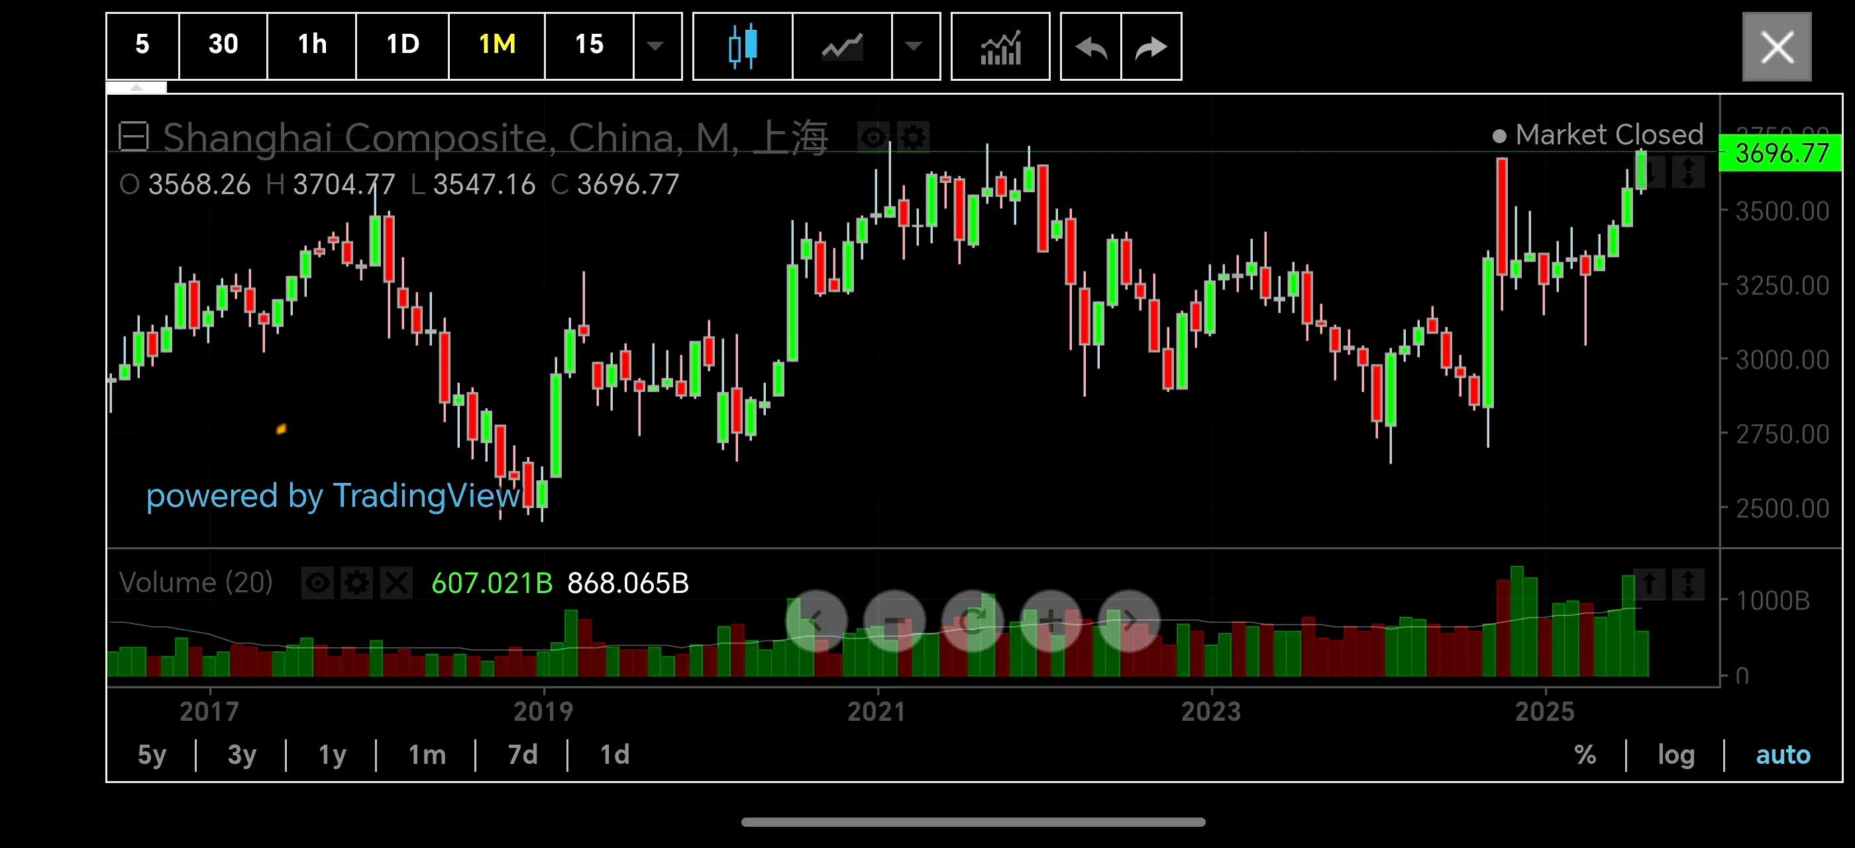Image resolution: width=1855 pixels, height=848 pixels.
Task: Open the chart style dropdown arrow
Action: [914, 46]
